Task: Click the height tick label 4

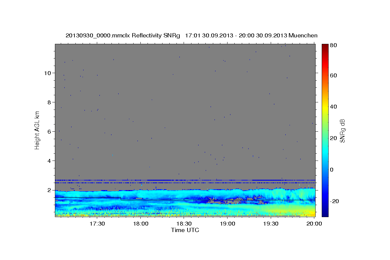Action: pyautogui.click(x=49, y=161)
